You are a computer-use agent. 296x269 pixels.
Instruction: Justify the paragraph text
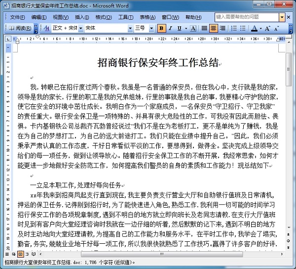tap(204, 28)
